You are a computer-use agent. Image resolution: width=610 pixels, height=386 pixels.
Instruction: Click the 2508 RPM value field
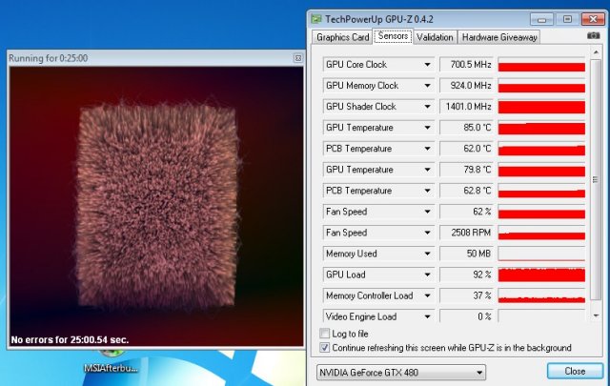[x=466, y=233]
